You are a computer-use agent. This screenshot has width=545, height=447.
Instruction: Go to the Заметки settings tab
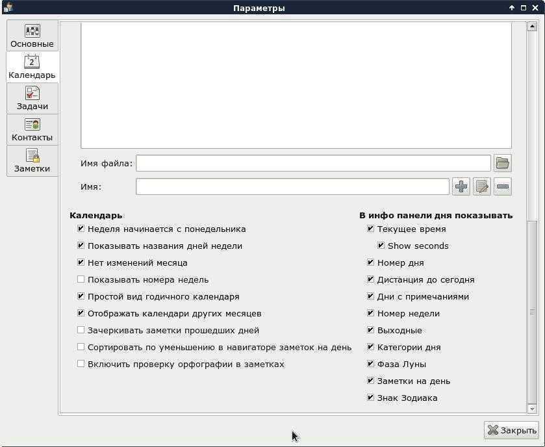(x=32, y=160)
